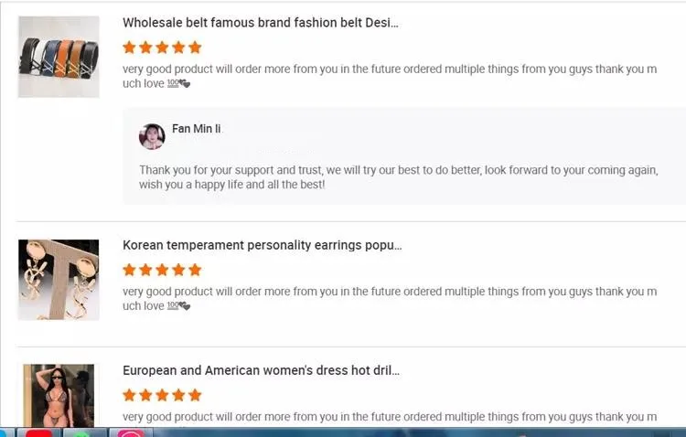This screenshot has width=686, height=437.
Task: Click the fifth star of the dress review
Action: click(x=195, y=395)
